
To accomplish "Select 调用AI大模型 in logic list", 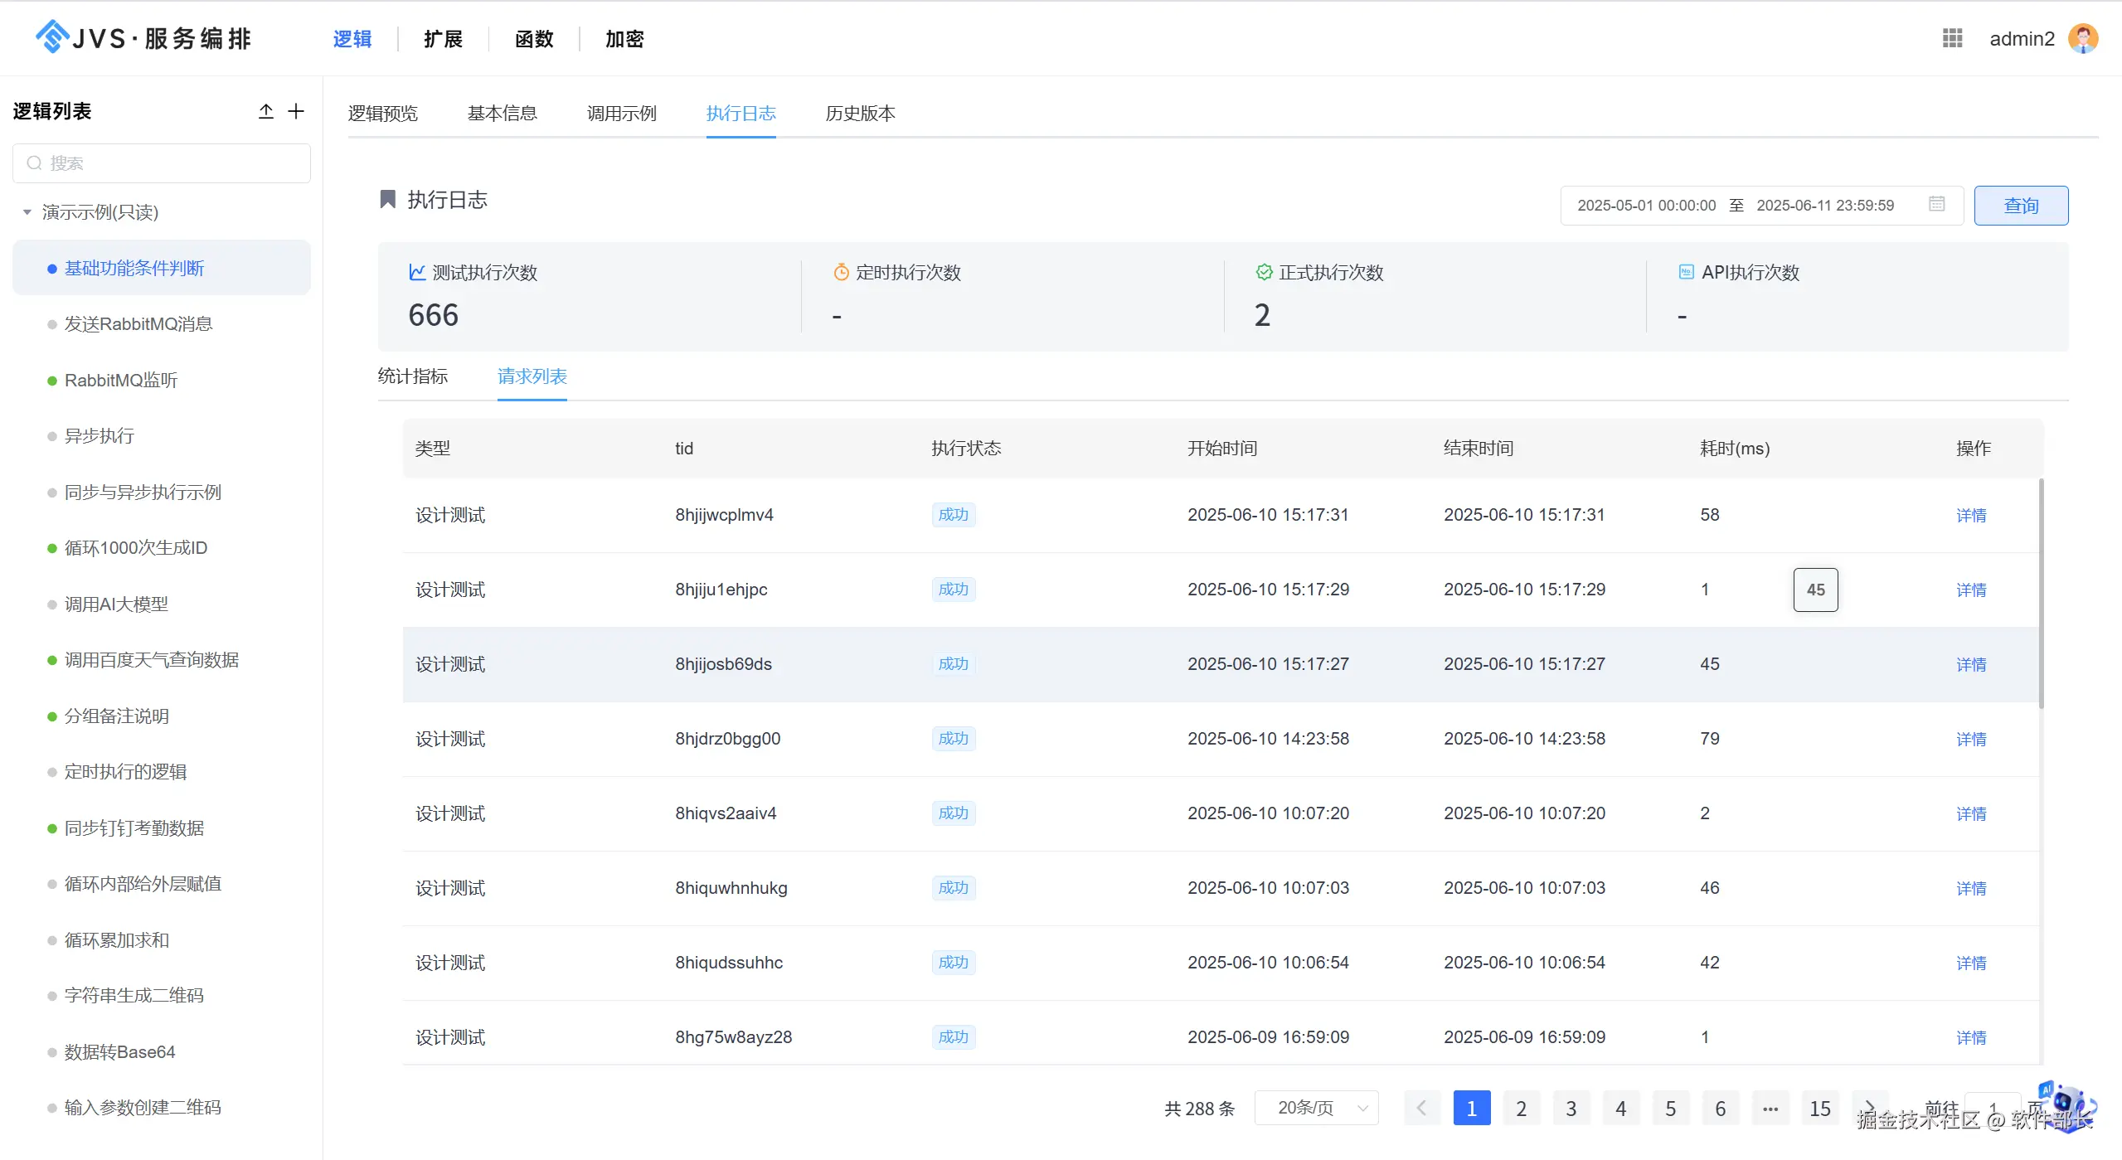I will [116, 604].
